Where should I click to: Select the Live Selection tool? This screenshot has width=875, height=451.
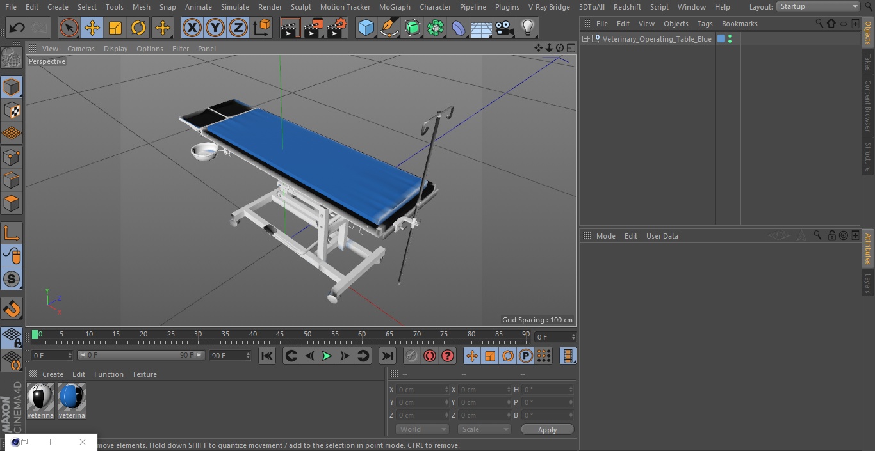pyautogui.click(x=69, y=28)
